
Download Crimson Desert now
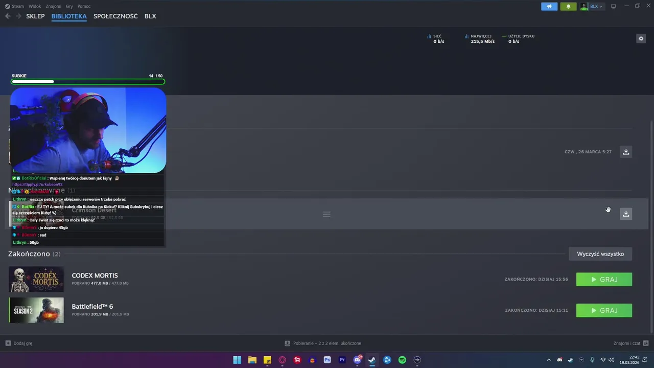tap(626, 214)
